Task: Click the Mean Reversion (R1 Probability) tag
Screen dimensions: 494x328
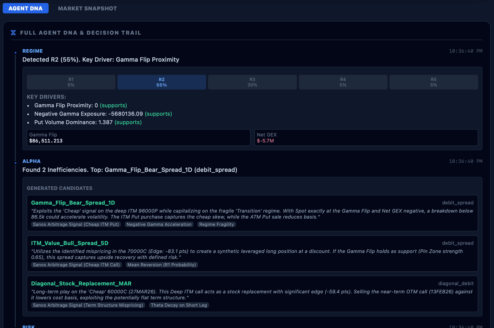Action: pyautogui.click(x=162, y=265)
